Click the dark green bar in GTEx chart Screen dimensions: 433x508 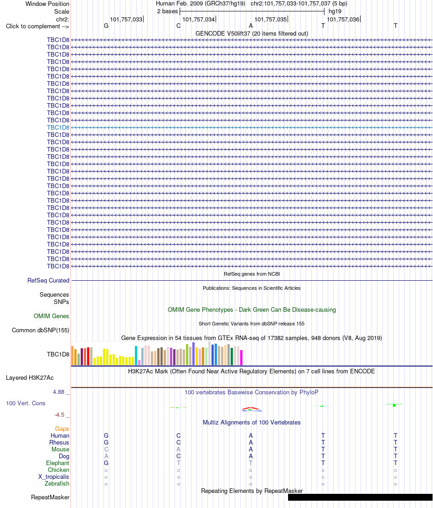(232, 356)
